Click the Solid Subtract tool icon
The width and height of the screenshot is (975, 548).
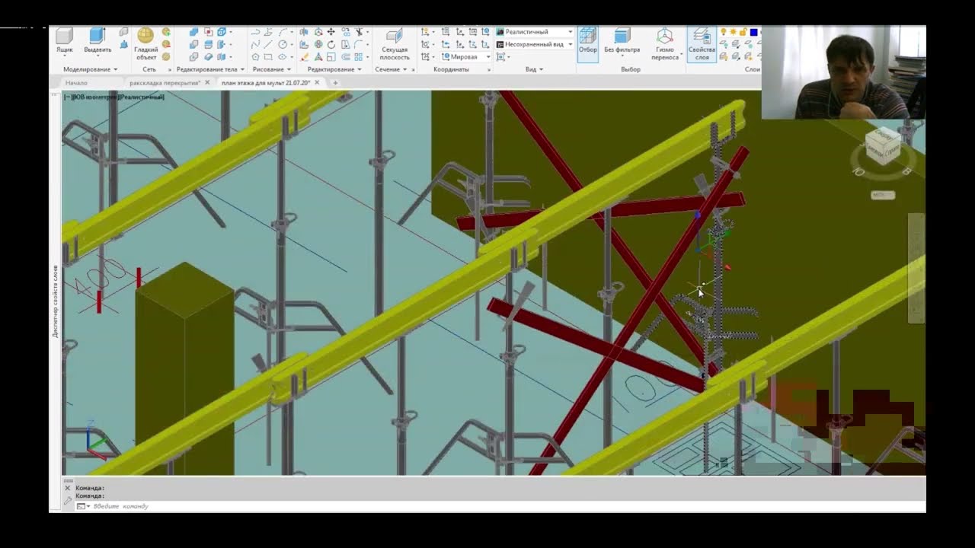coord(193,45)
